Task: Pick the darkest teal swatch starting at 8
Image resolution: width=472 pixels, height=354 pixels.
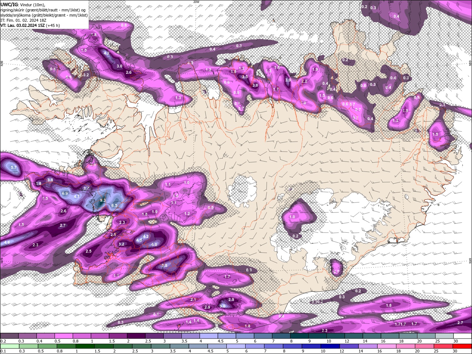Action: (x=299, y=336)
